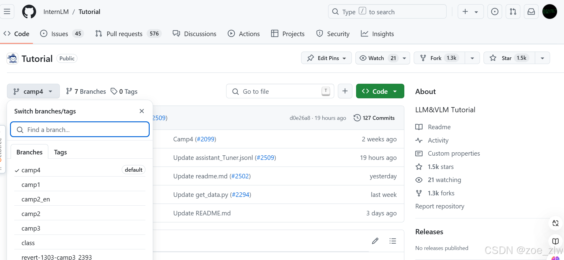Viewport: 564px width, 260px height.
Task: Open the Releases heading link
Action: pyautogui.click(x=429, y=231)
